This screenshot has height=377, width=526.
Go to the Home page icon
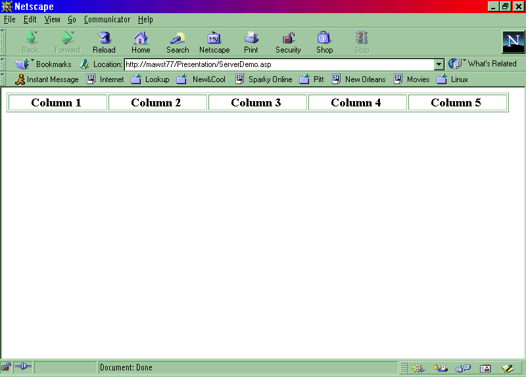[x=141, y=42]
